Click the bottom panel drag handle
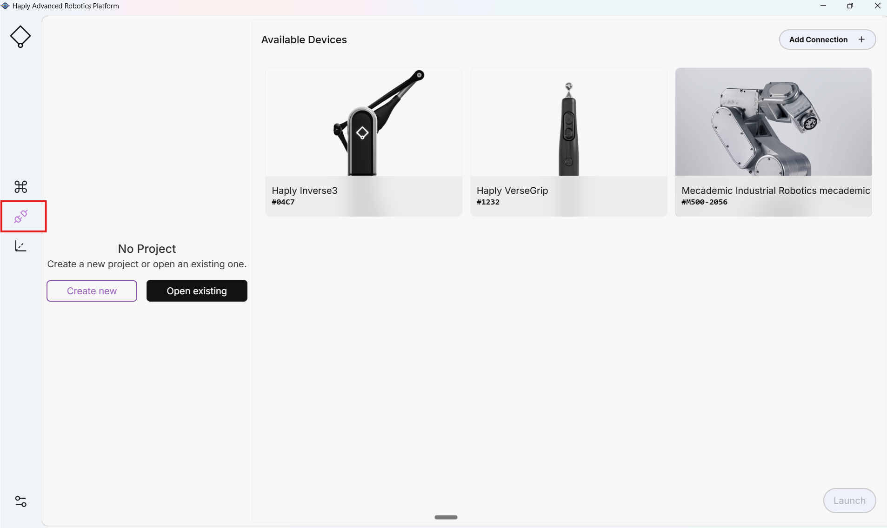 pyautogui.click(x=446, y=517)
